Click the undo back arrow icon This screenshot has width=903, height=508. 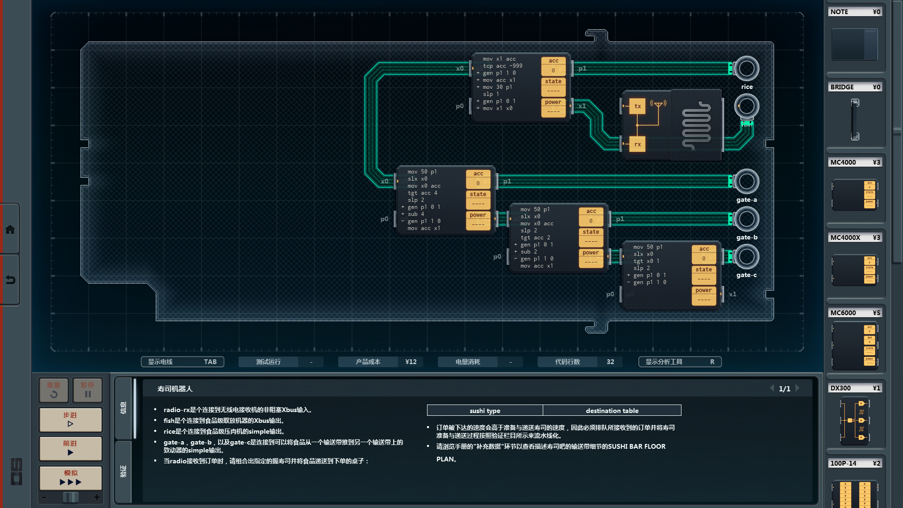[x=10, y=280]
